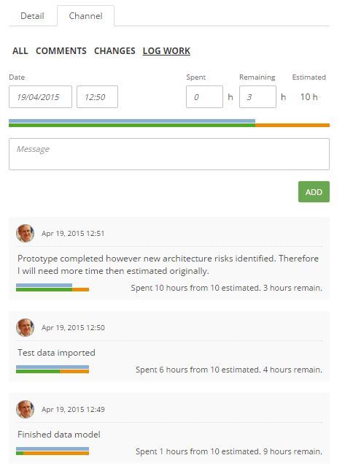Focus the Spent hours input

click(204, 97)
